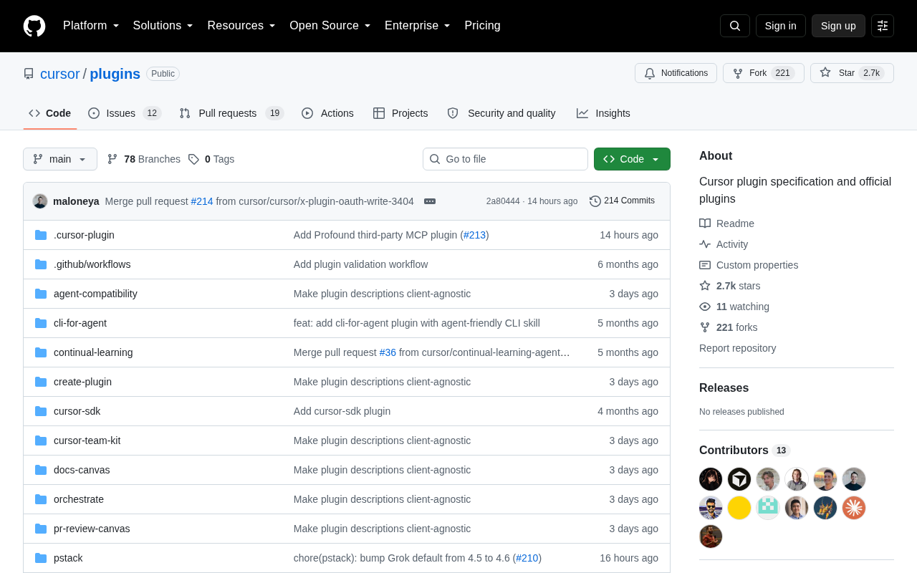Switch to the Actions tab
The width and height of the screenshot is (917, 573).
tap(327, 113)
